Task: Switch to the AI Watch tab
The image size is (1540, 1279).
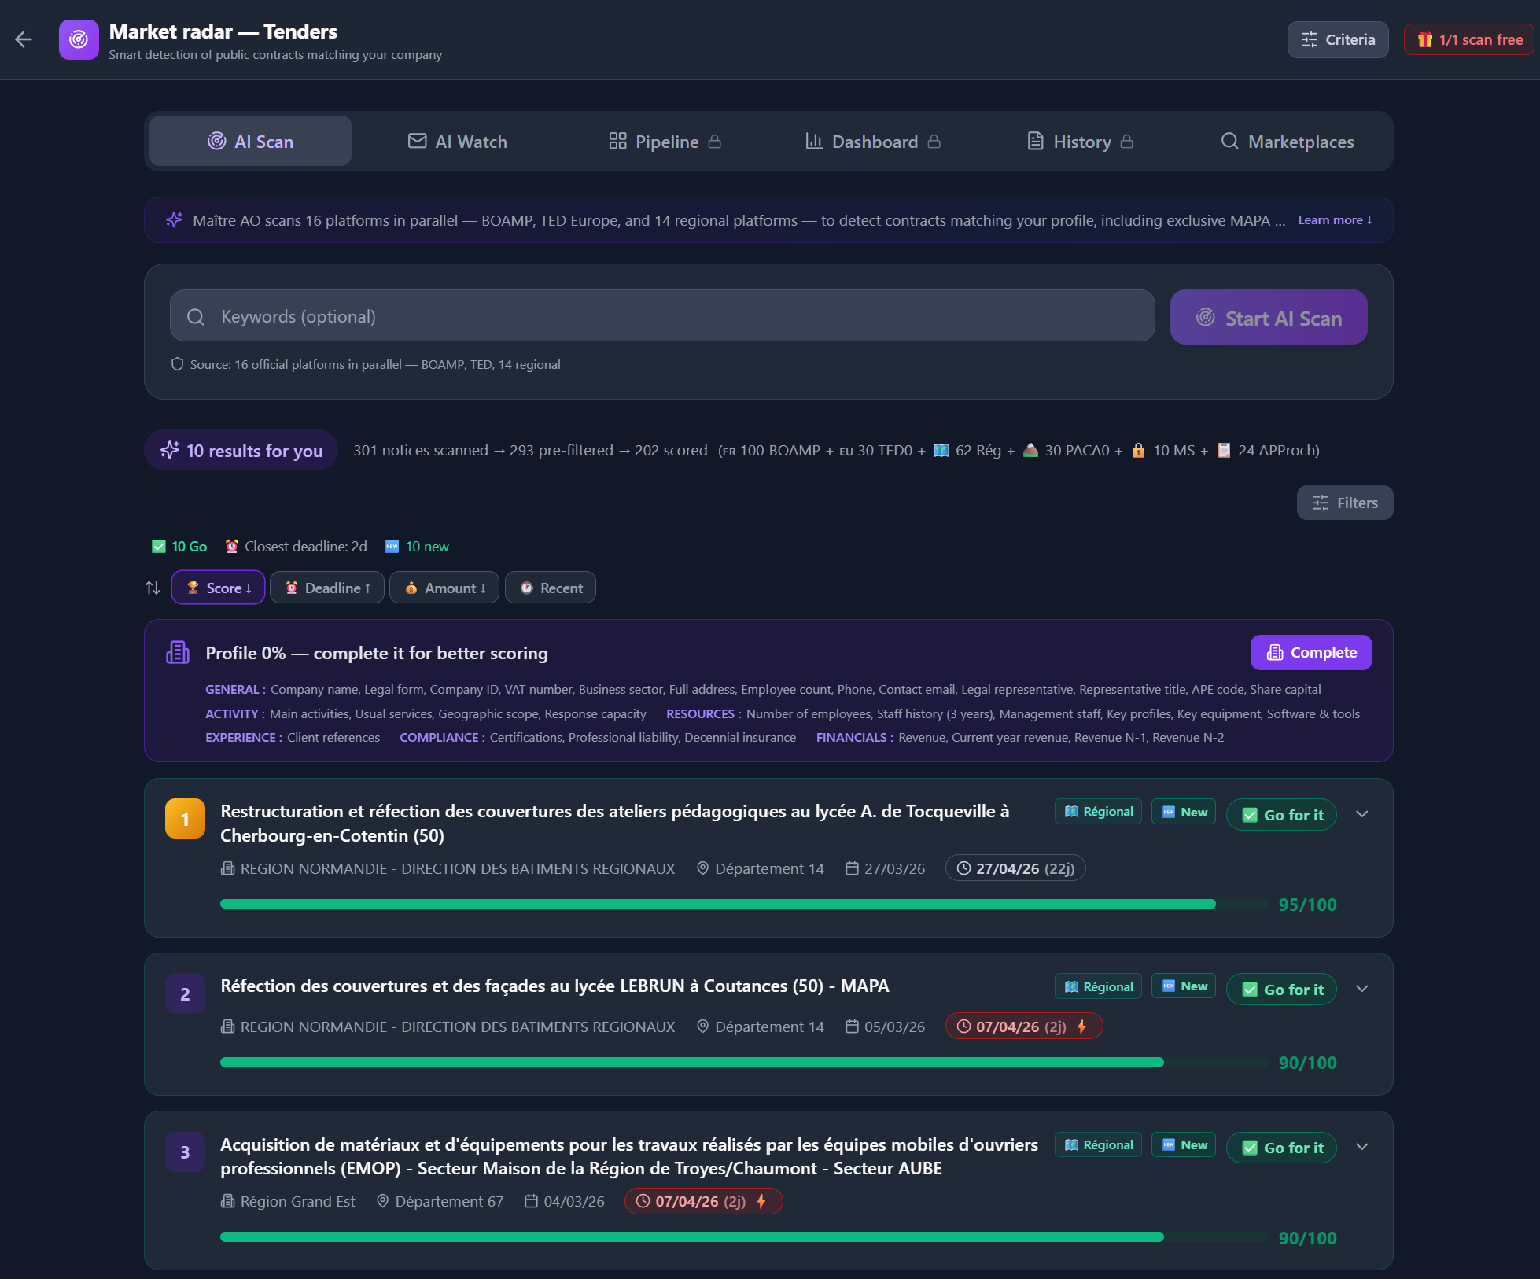Action: [x=458, y=142]
